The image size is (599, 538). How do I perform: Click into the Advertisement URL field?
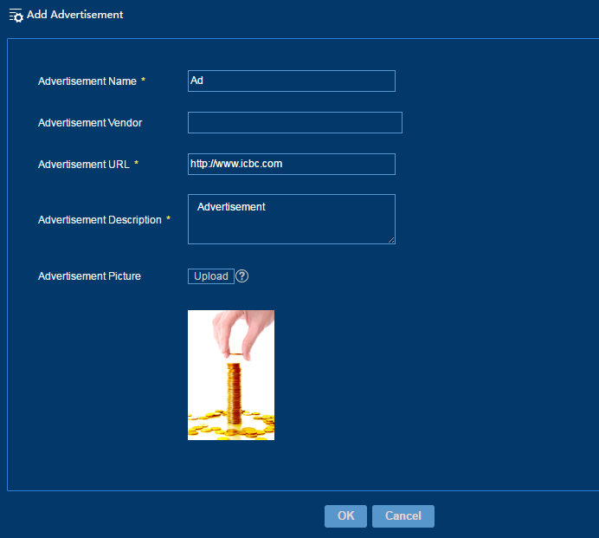(x=292, y=165)
